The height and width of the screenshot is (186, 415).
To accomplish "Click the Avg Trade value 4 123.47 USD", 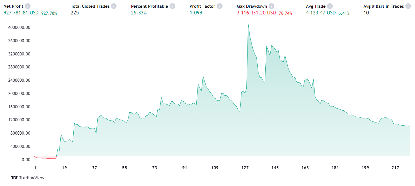I will pyautogui.click(x=321, y=13).
